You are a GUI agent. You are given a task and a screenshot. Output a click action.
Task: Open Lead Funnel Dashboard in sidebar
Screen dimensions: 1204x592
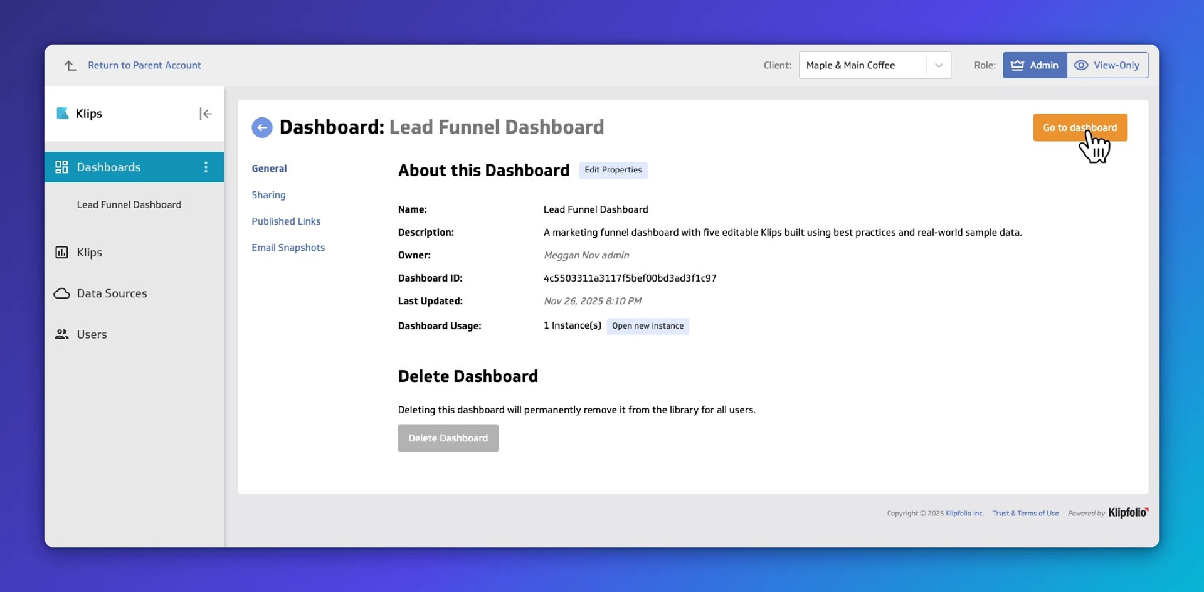coord(129,204)
